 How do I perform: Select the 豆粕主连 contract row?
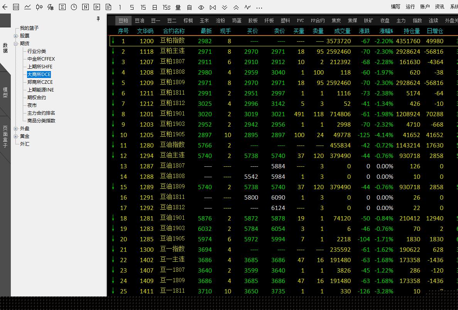coord(172,51)
